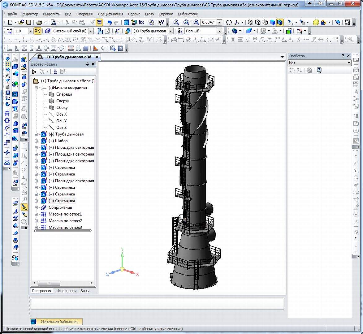
Task: Switch to the Исполнения tab
Action: 66,291
